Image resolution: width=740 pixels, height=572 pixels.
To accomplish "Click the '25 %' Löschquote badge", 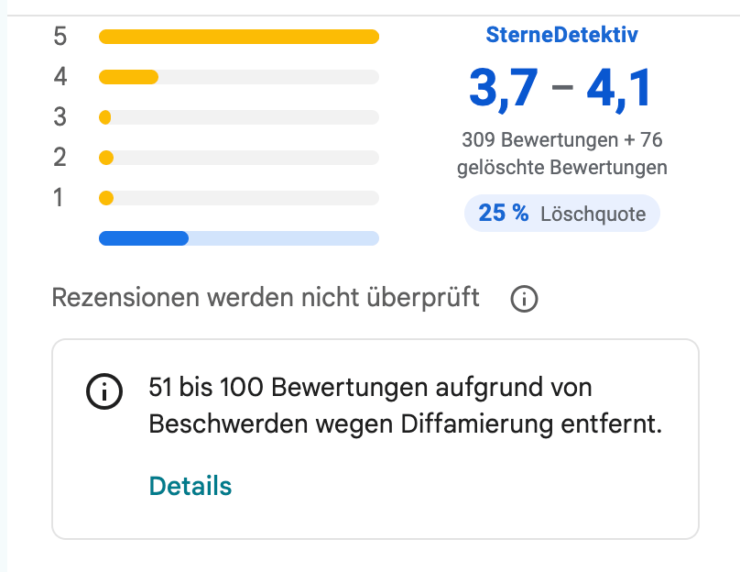I will pos(561,213).
